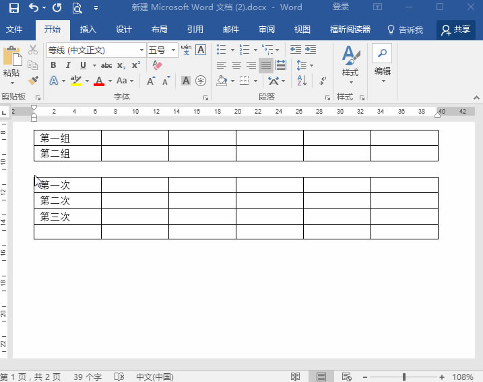Viewport: 483px width, 382px height.
Task: Click the table cell containing 第一组
Action: 67,138
